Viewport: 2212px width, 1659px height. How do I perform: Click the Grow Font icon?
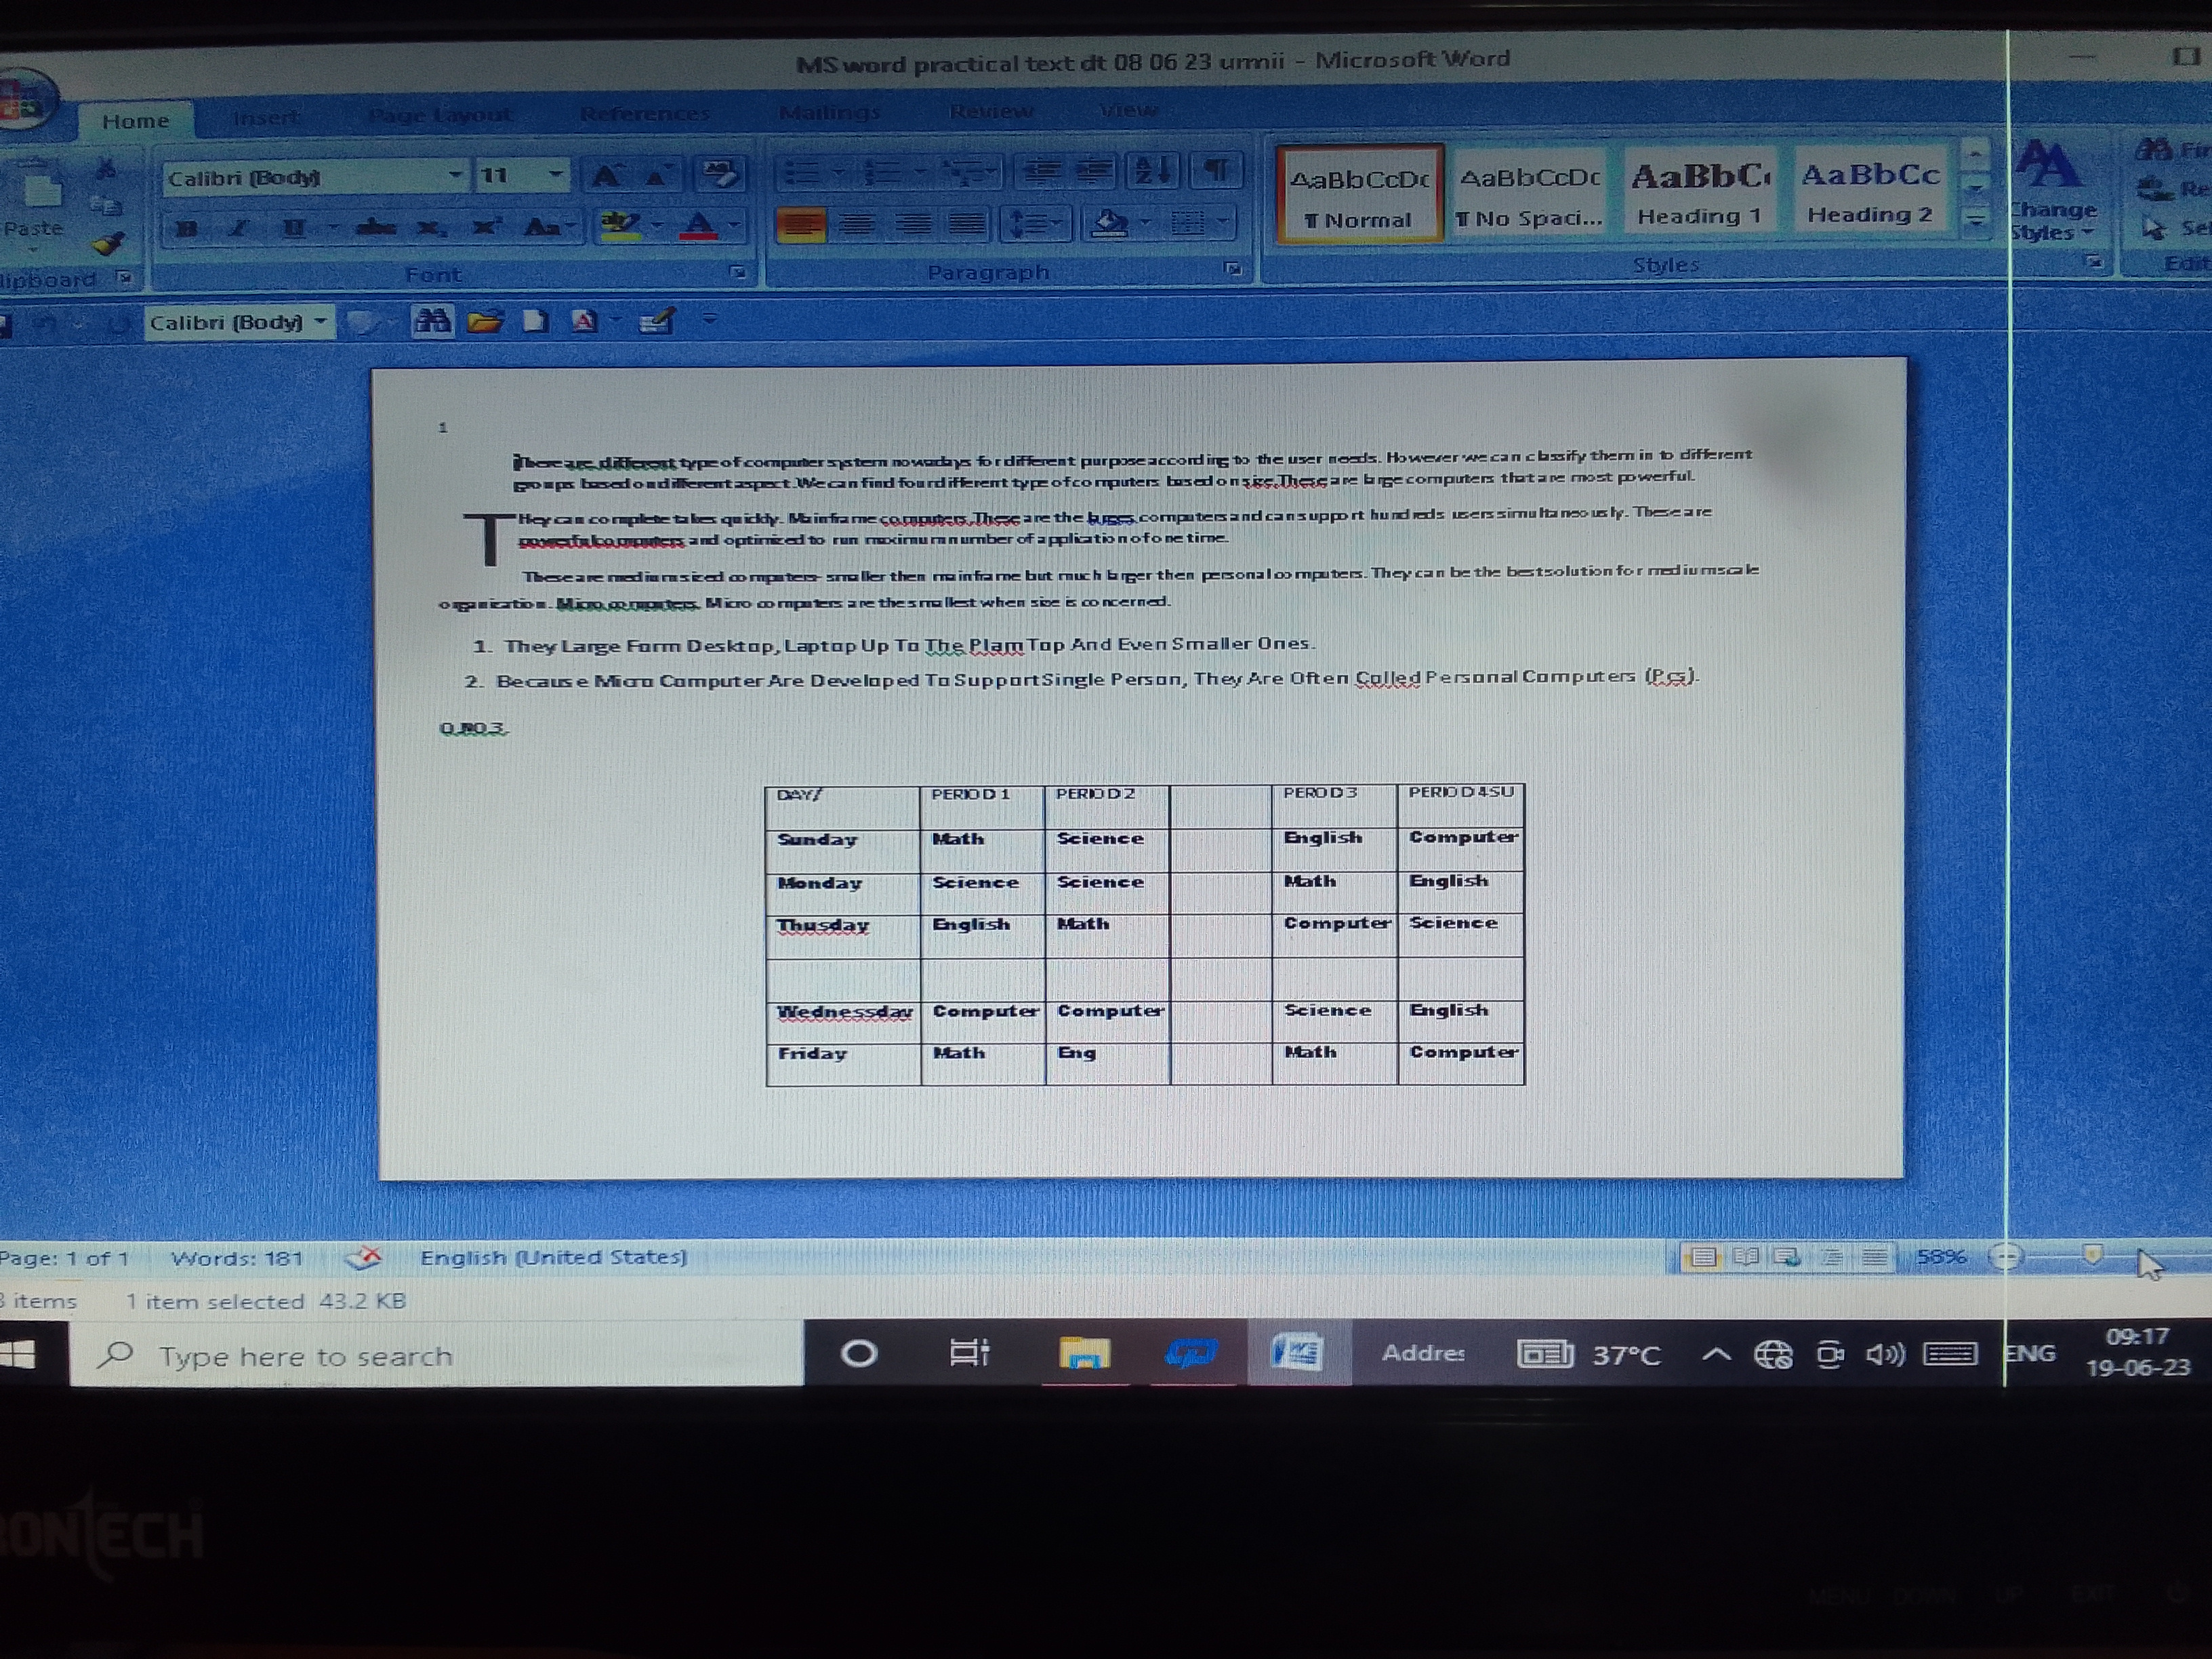click(606, 177)
